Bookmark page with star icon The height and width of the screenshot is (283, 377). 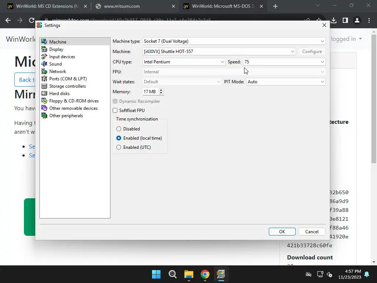319,21
